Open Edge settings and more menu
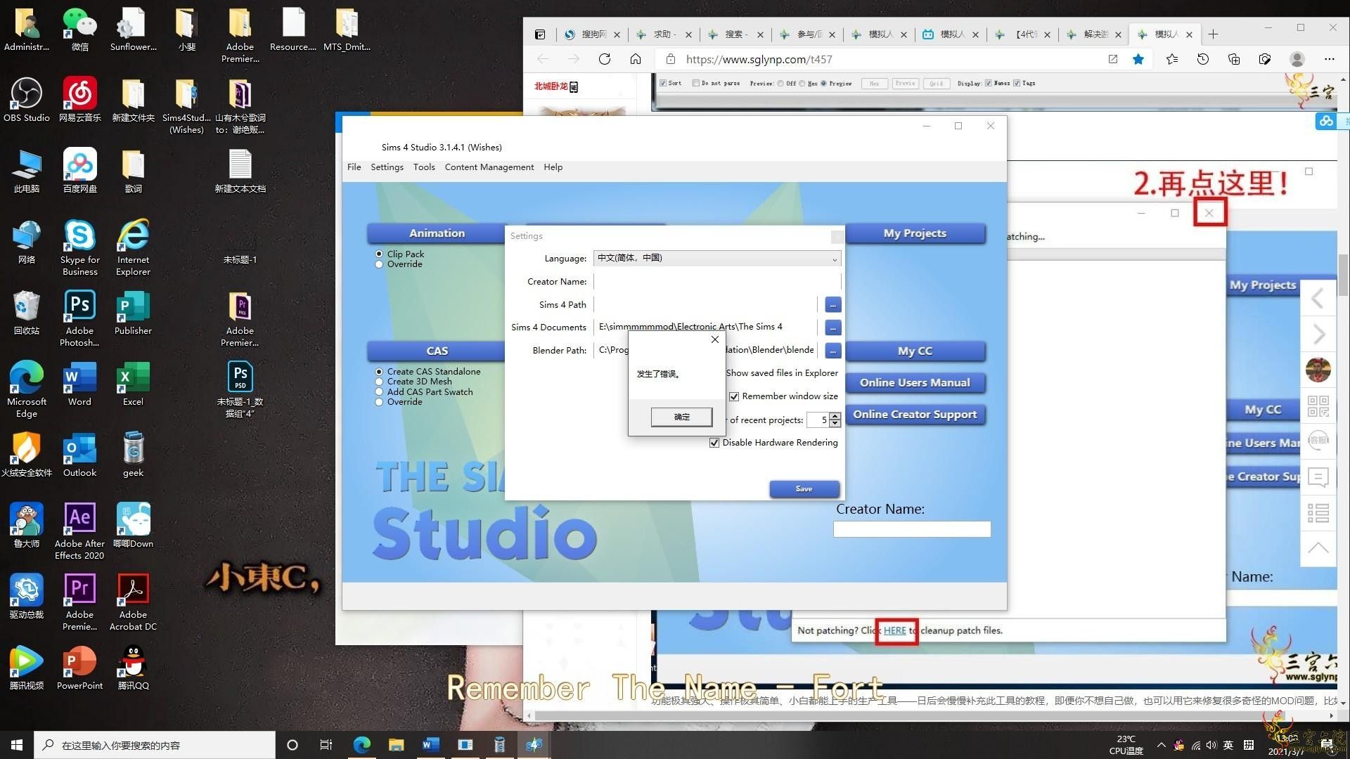The width and height of the screenshot is (1350, 759). [x=1329, y=59]
